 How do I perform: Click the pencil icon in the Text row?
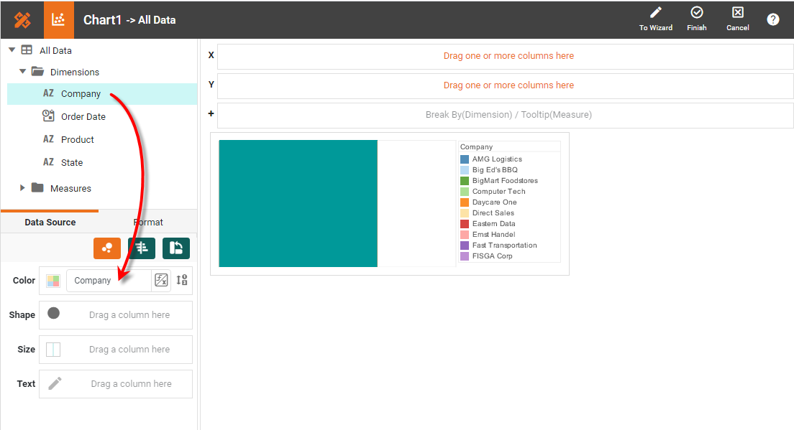click(54, 383)
